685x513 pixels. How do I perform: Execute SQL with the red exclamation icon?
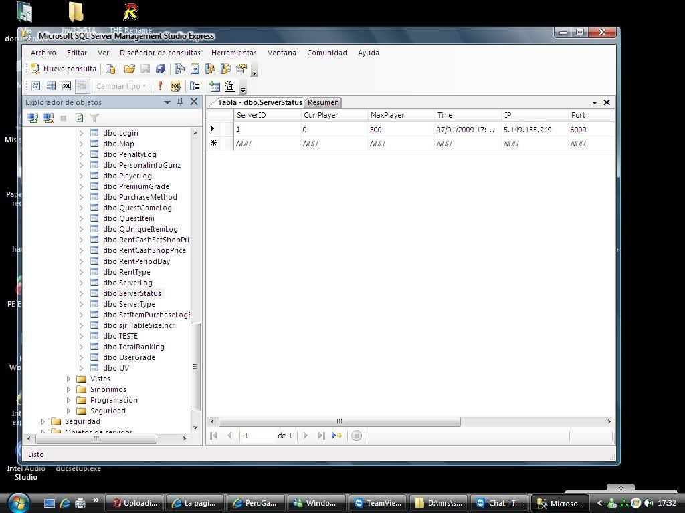pos(161,86)
